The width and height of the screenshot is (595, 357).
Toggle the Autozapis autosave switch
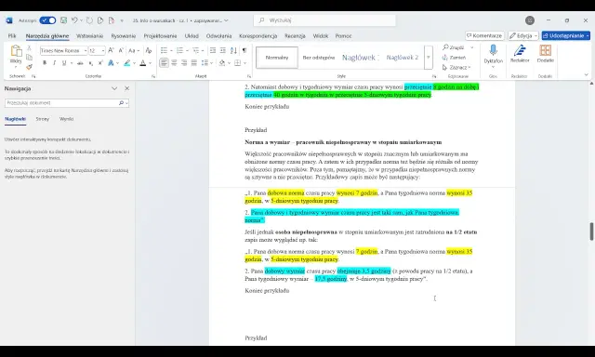[47, 20]
